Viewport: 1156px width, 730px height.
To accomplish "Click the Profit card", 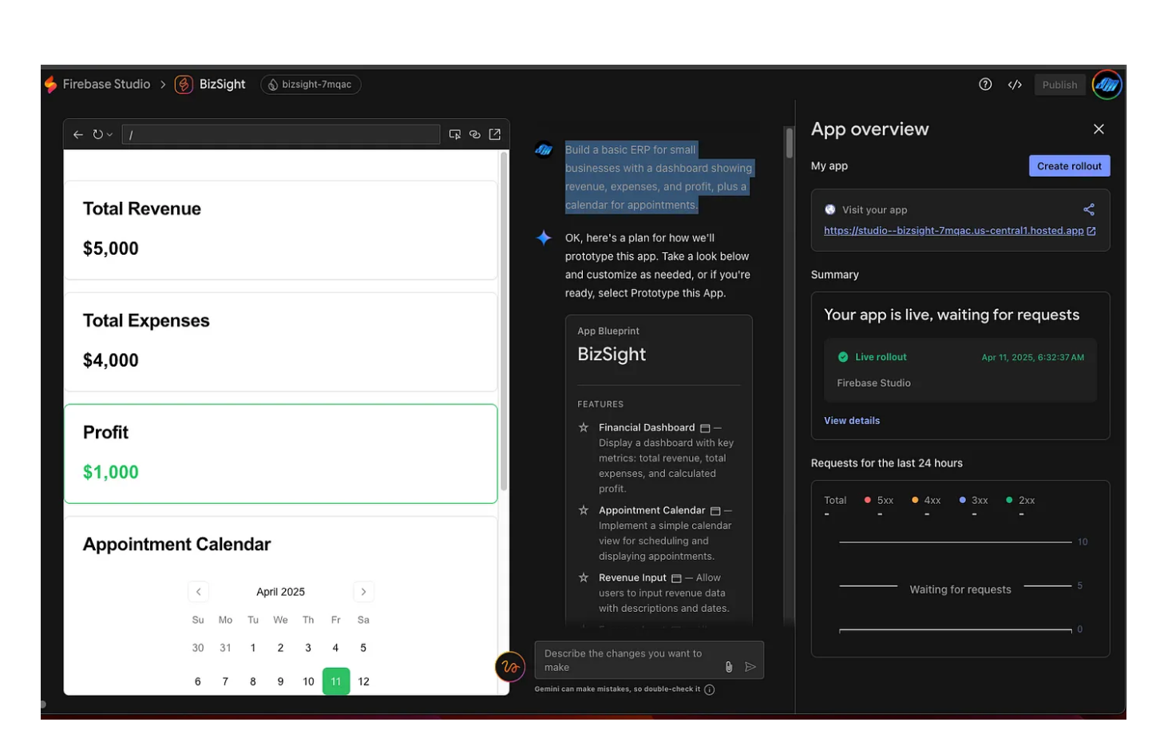I will click(281, 454).
